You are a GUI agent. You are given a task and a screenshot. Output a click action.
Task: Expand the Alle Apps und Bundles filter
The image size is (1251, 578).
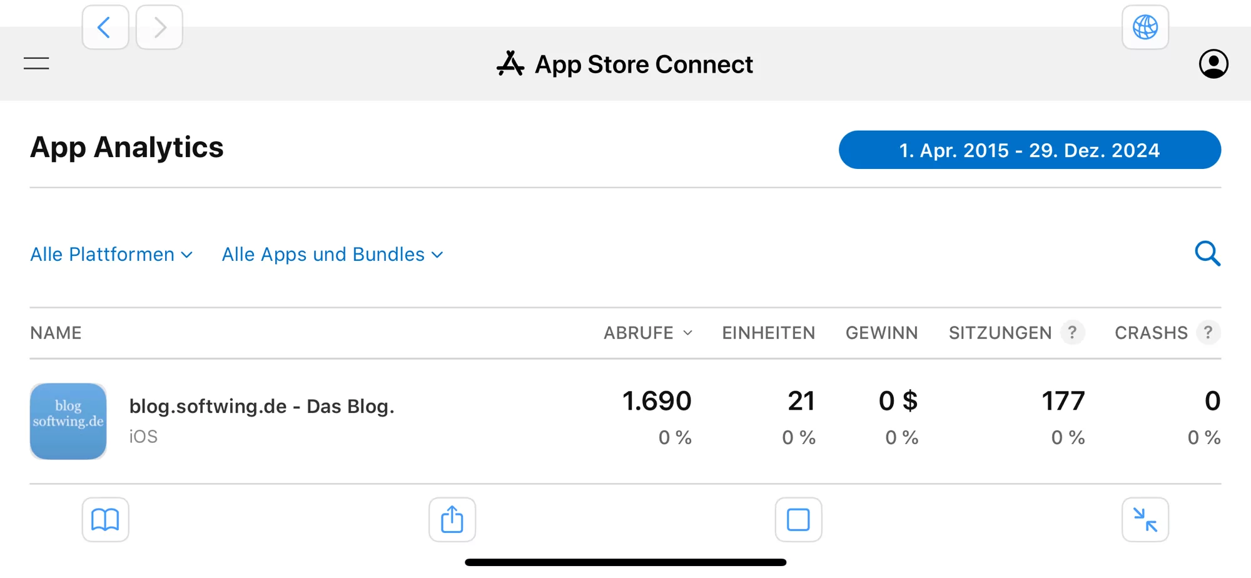333,255
